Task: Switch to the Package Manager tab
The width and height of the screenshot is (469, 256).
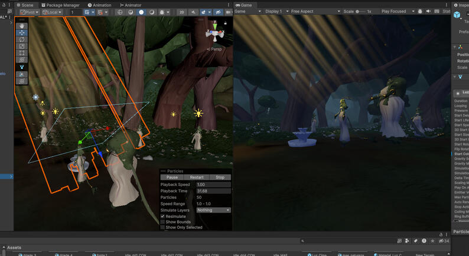Action: click(x=60, y=5)
